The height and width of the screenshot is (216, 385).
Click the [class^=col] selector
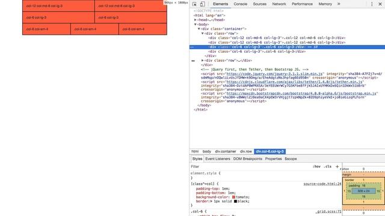[x=203, y=184]
